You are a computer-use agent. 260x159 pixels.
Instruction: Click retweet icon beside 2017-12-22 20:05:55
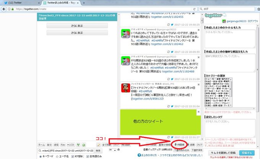tap(169, 52)
